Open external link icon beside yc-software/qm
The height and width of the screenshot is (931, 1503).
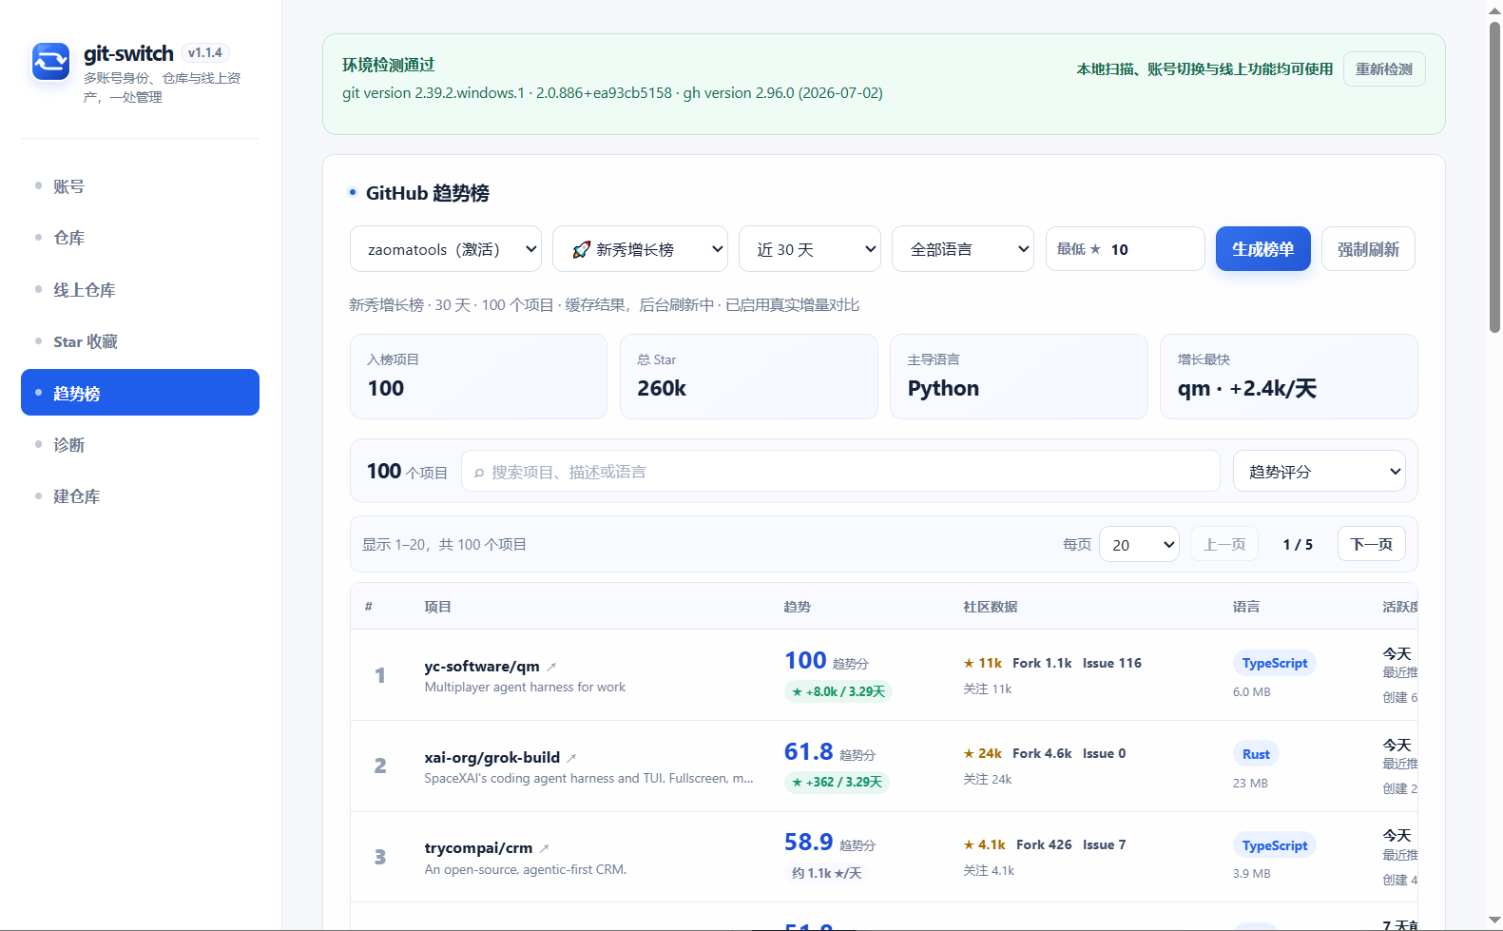pos(551,667)
